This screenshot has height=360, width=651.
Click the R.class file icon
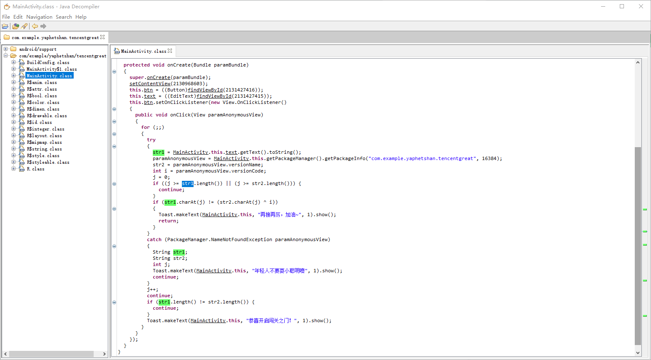point(21,169)
